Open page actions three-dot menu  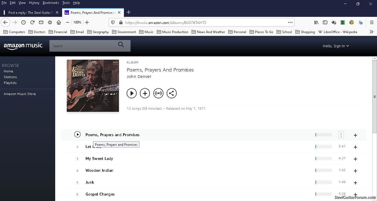point(290,22)
